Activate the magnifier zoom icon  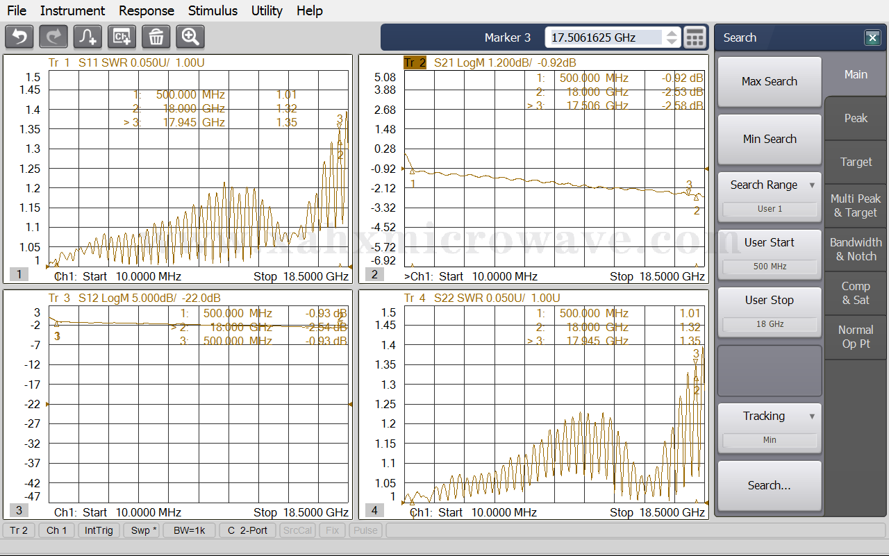(x=190, y=37)
